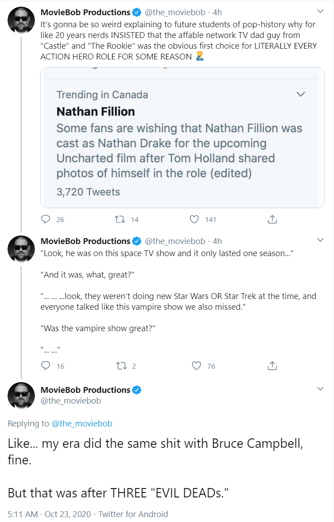Open the third tweet's chevron options menu

320,388
